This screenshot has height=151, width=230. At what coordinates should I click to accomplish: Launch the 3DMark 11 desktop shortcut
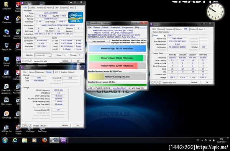[x=7, y=115]
